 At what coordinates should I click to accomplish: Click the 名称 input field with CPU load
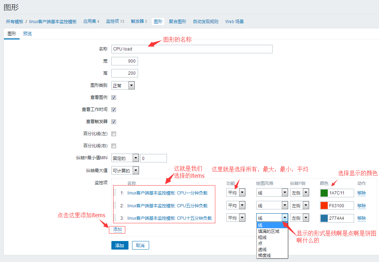(192, 49)
